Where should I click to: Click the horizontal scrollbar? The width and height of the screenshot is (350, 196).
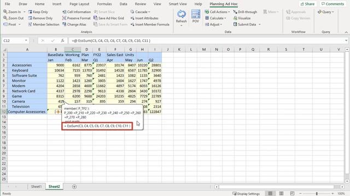(x=276, y=187)
